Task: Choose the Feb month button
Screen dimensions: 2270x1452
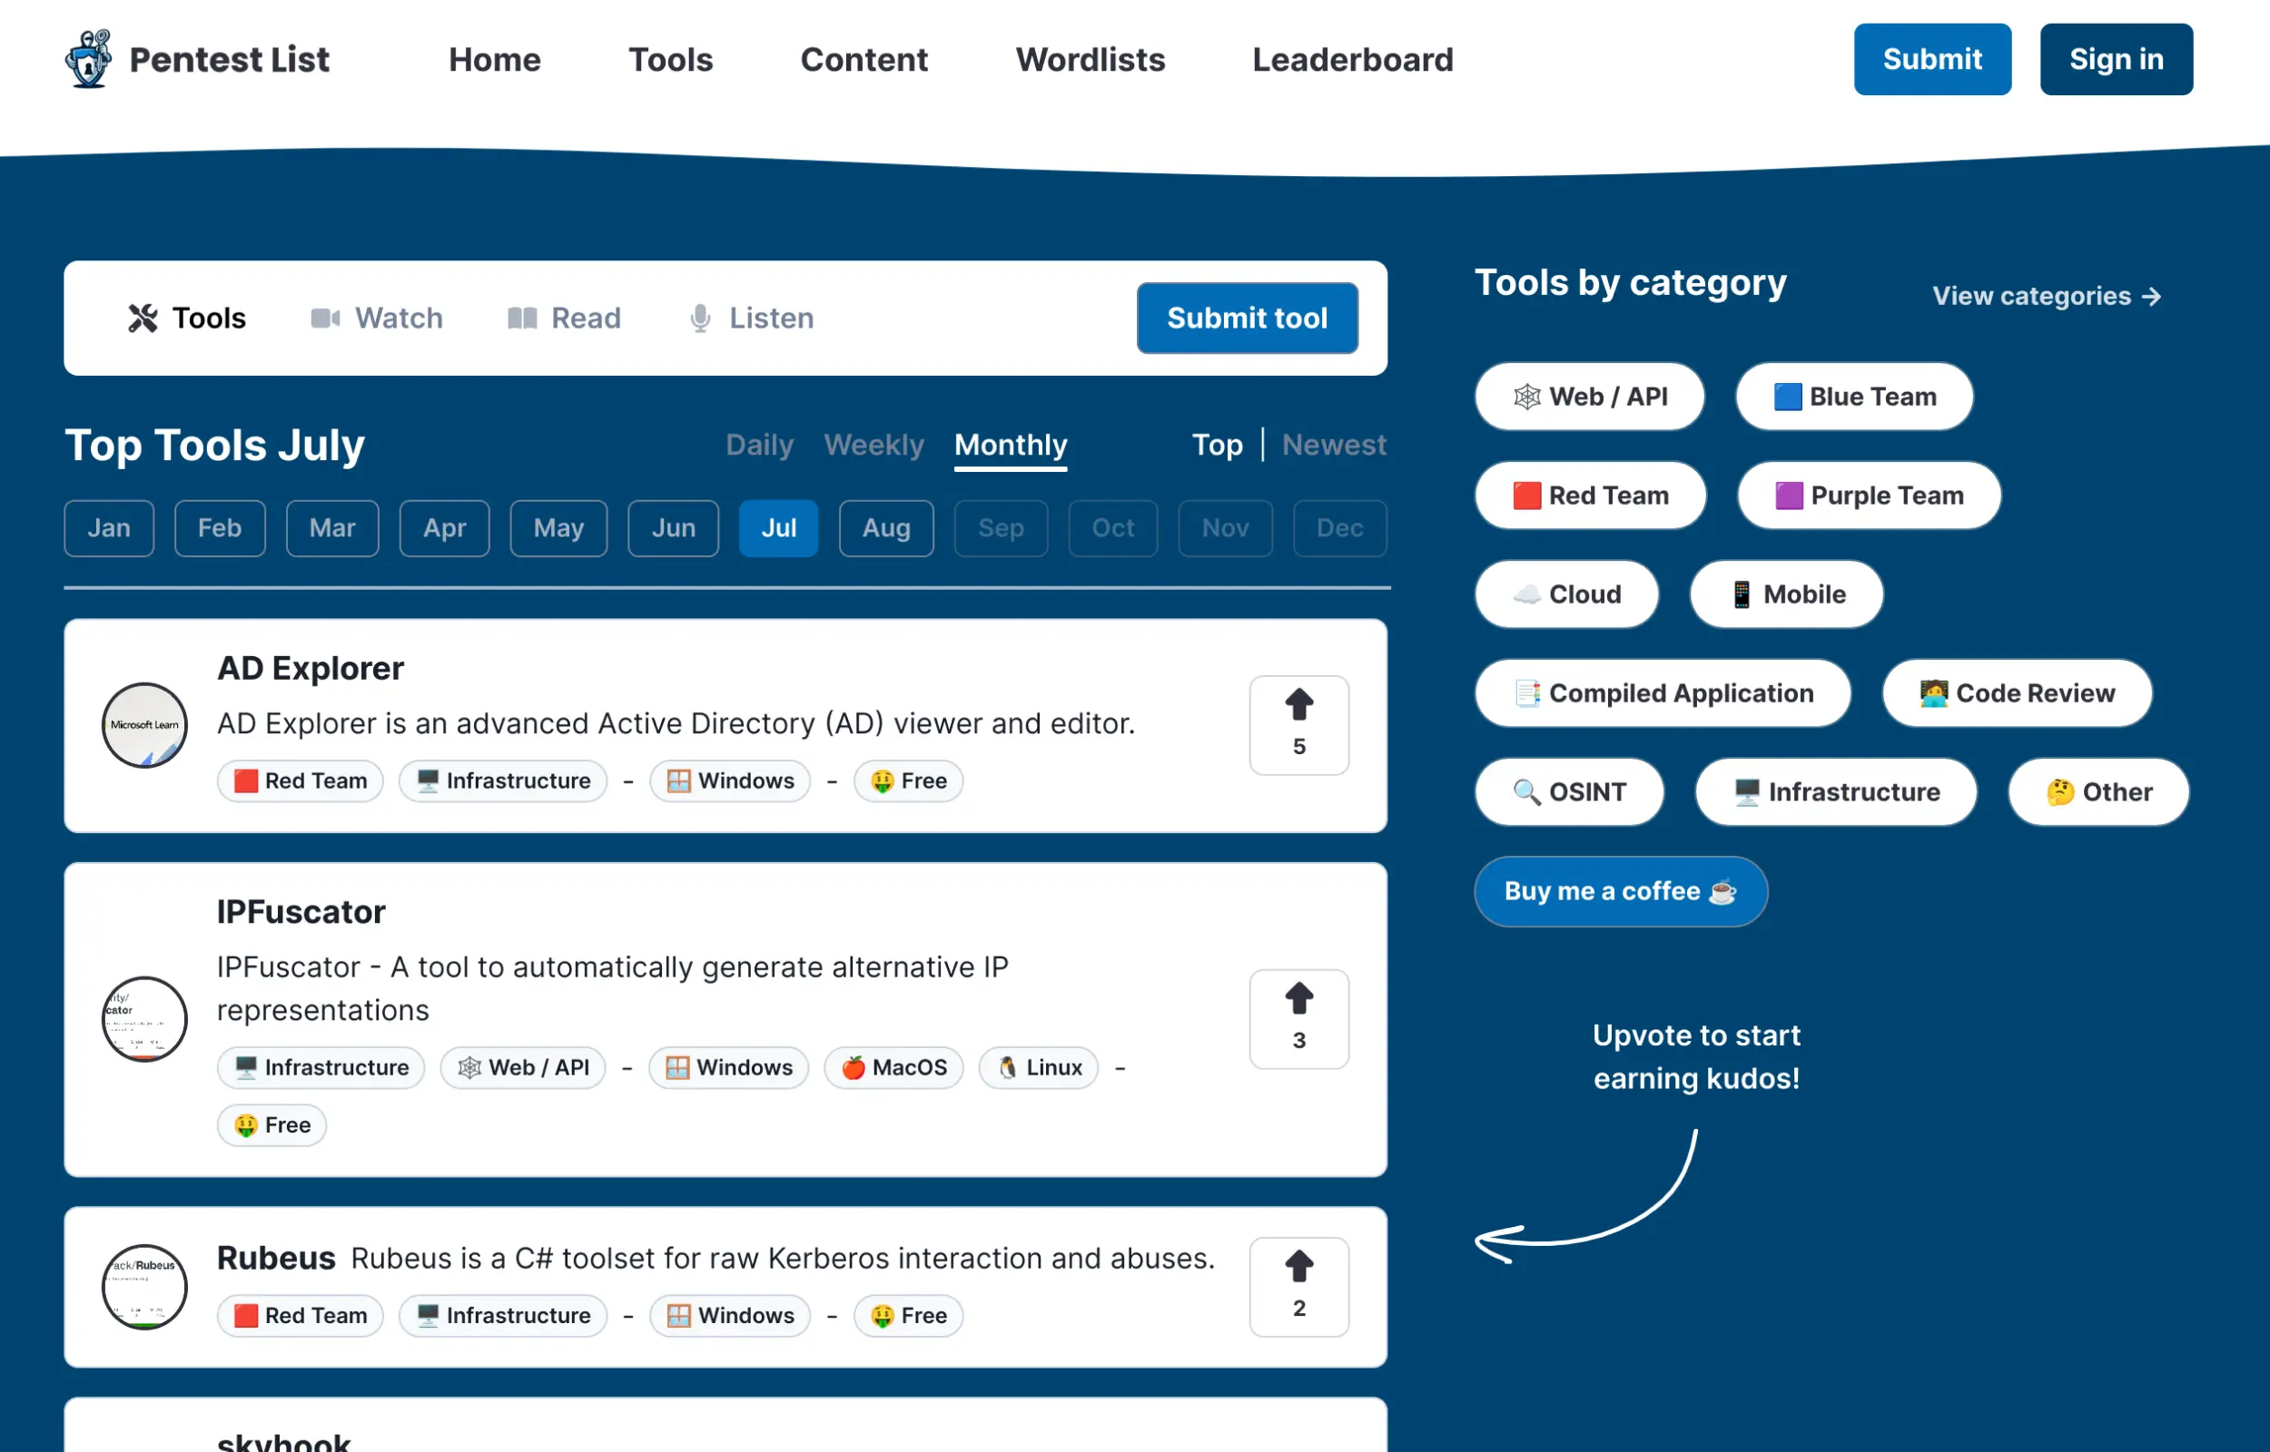Action: pyautogui.click(x=220, y=528)
